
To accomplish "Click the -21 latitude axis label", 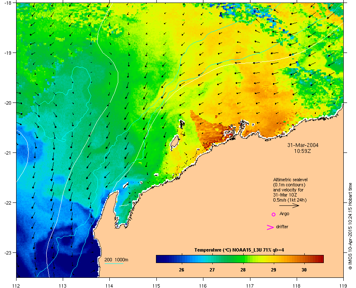I will click(8, 152).
